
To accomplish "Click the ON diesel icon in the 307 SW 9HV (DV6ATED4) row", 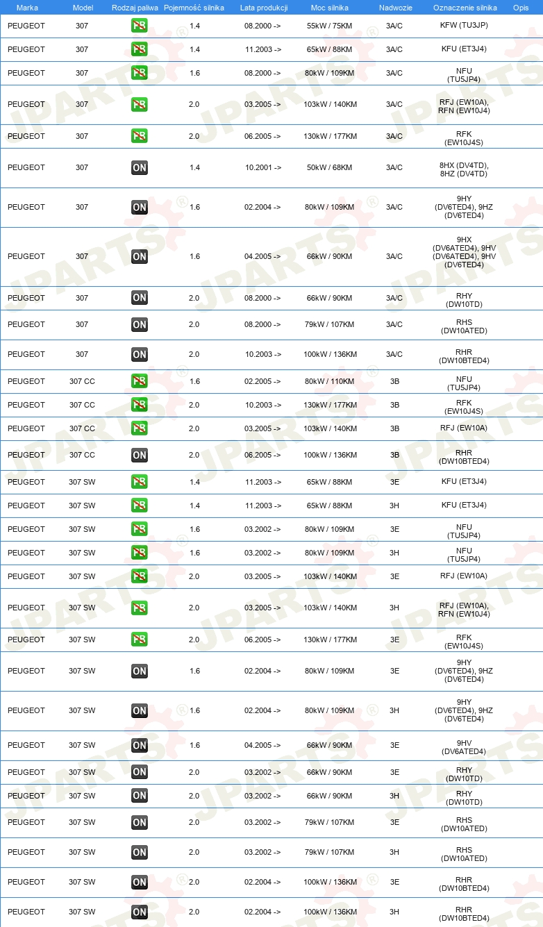I will tap(140, 745).
